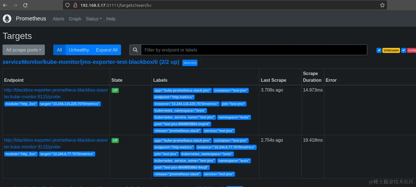Click instance="10.244.6.77:7070/metrics" label
Image resolution: width=416 pixels, height=187 pixels.
point(226,147)
